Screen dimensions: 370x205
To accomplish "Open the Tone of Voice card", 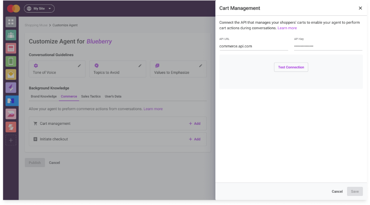I will tap(57, 69).
